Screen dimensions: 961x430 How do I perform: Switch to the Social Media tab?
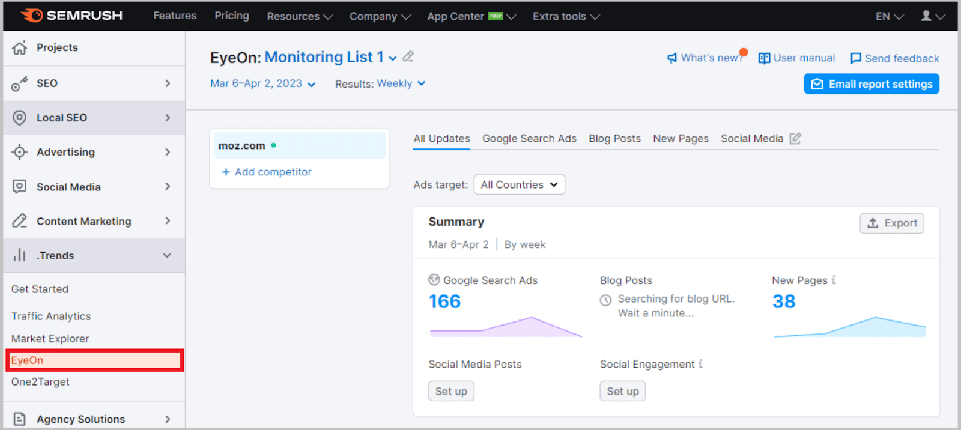pos(752,138)
